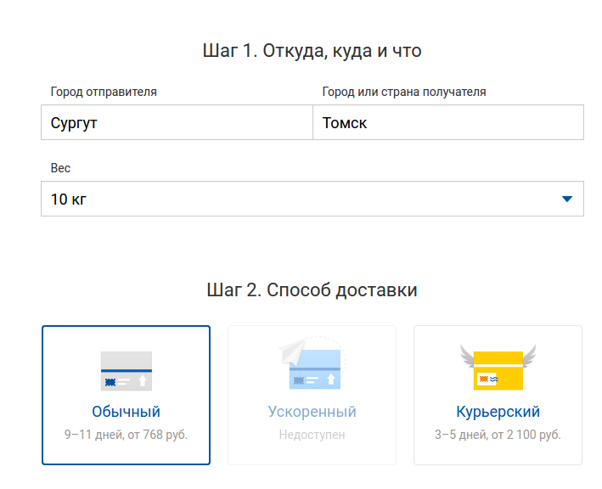
Task: Click the "Город отправителя" label
Action: tap(104, 92)
